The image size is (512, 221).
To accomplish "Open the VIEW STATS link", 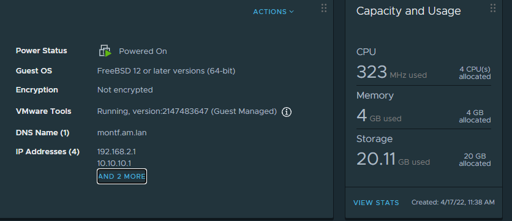I will pos(376,203).
